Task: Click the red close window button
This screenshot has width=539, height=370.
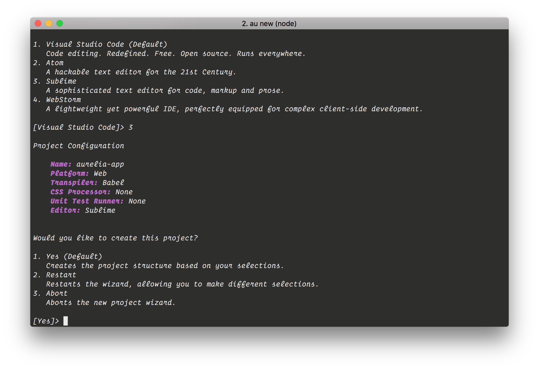Action: (38, 24)
